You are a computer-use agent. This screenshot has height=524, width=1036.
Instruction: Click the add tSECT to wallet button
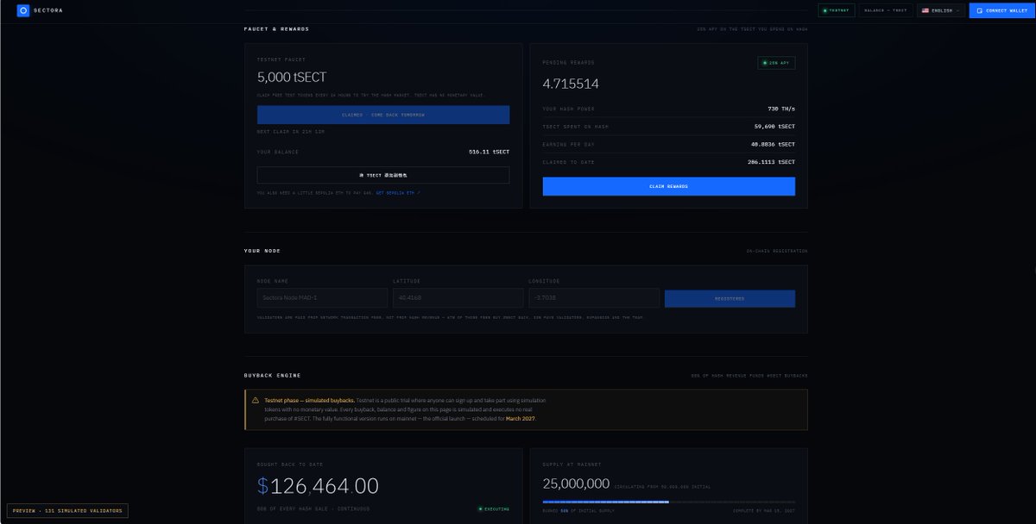[x=383, y=175]
